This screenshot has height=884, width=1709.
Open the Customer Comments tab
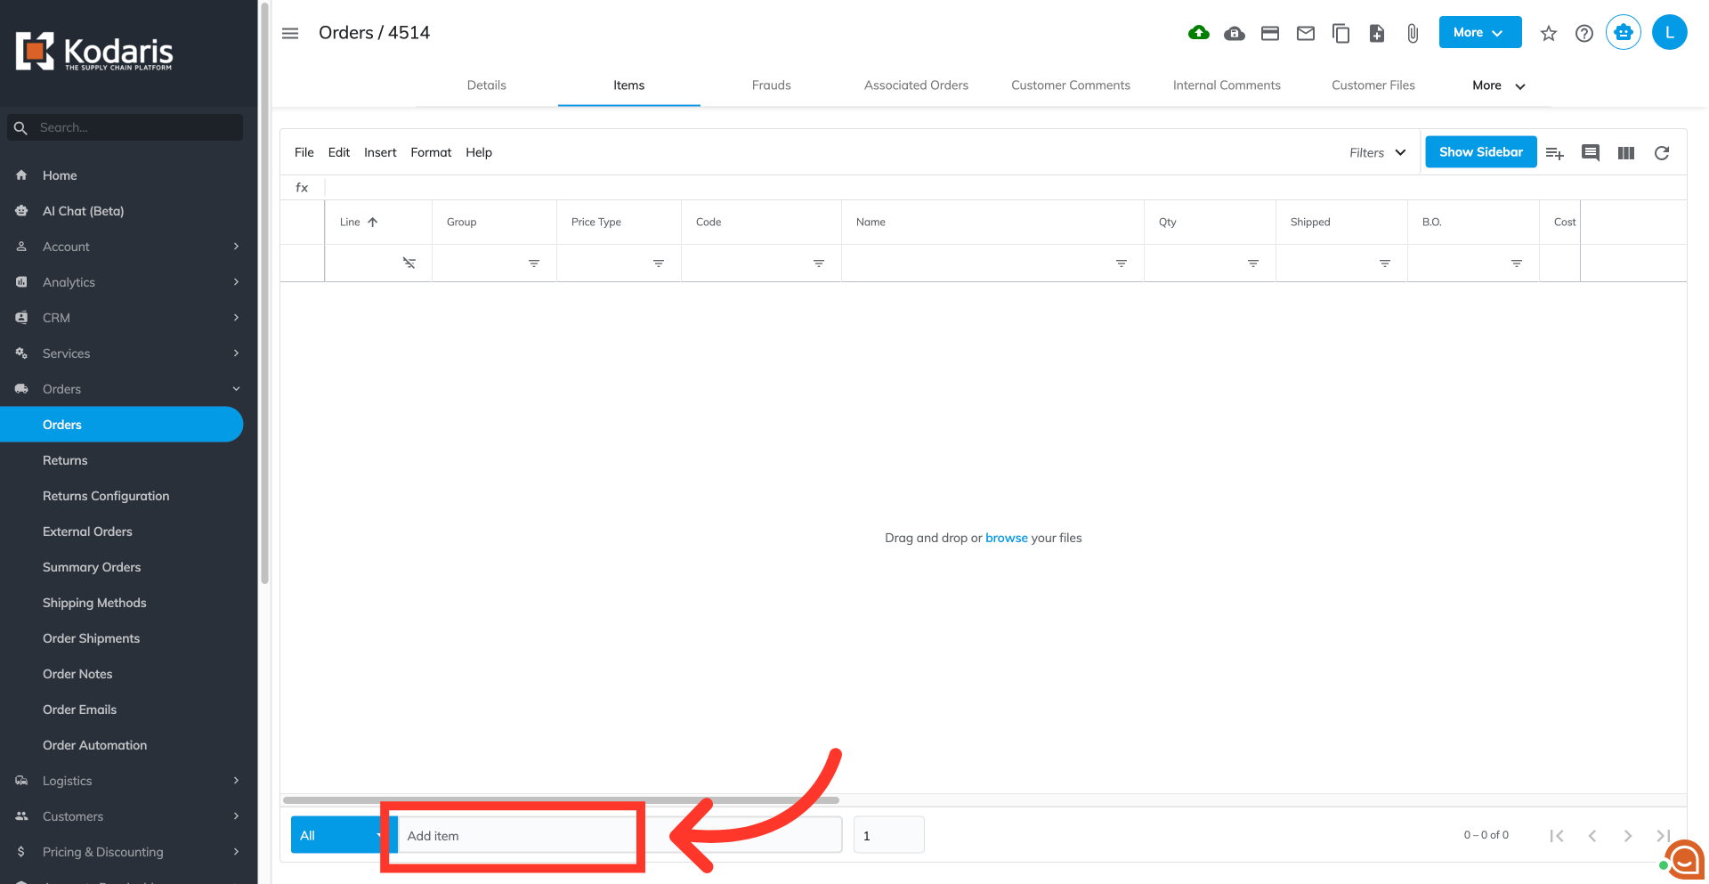pos(1071,85)
